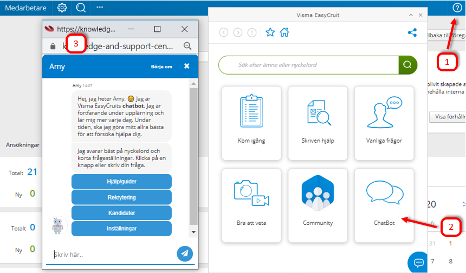Open the Vanliga frågor tile
466x273 pixels.
(384, 122)
